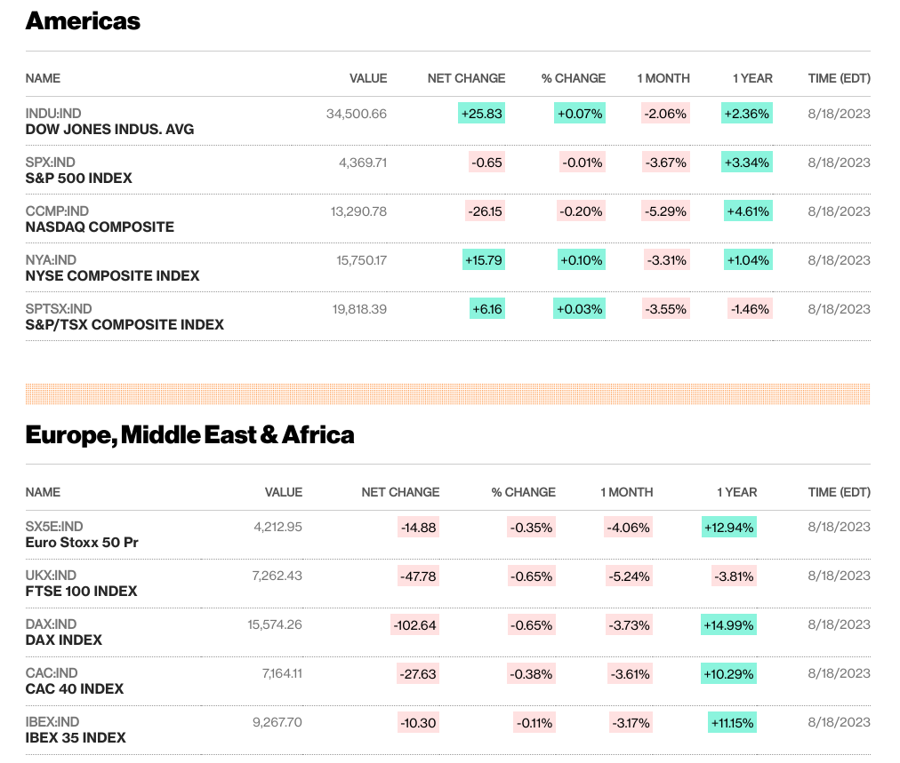The image size is (900, 763).
Task: Click the NYSE value 15,750.17
Action: pyautogui.click(x=362, y=259)
